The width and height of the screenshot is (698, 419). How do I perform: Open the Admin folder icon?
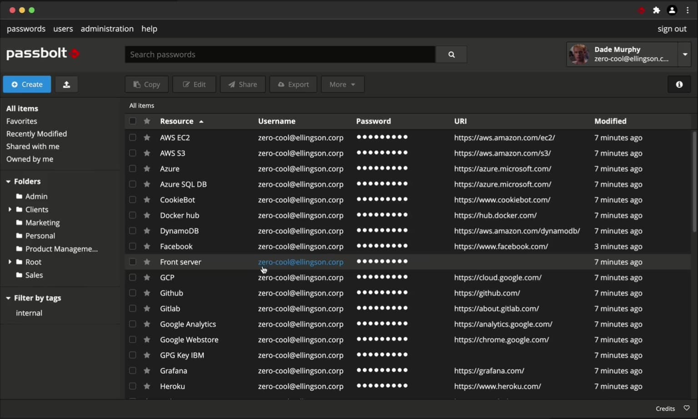[19, 197]
